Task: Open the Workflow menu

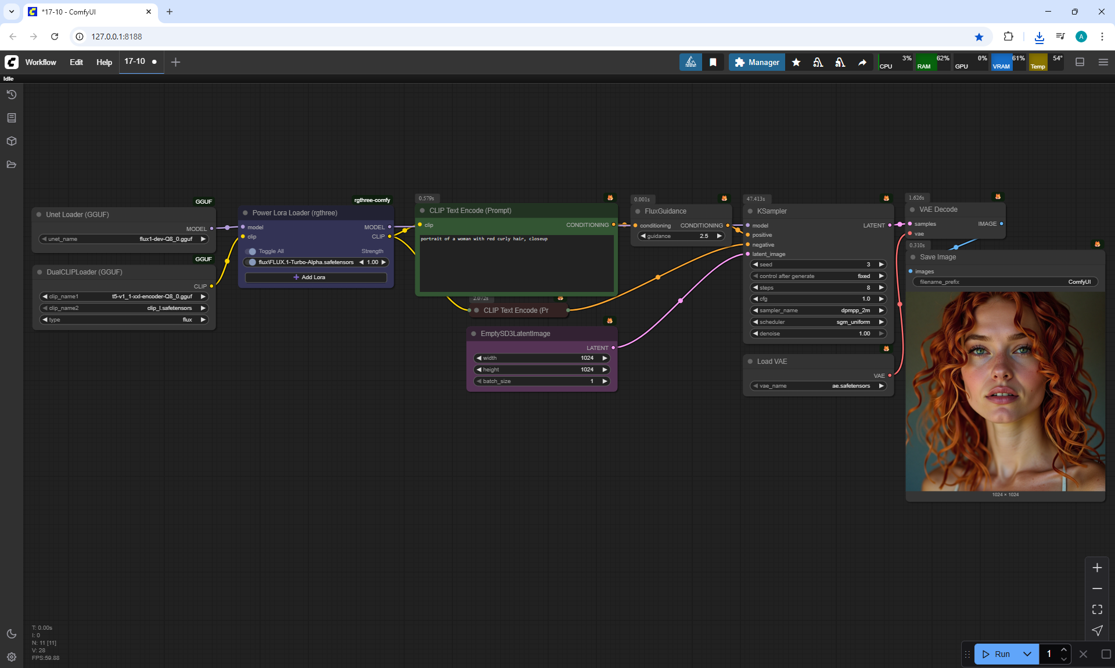Action: tap(41, 62)
